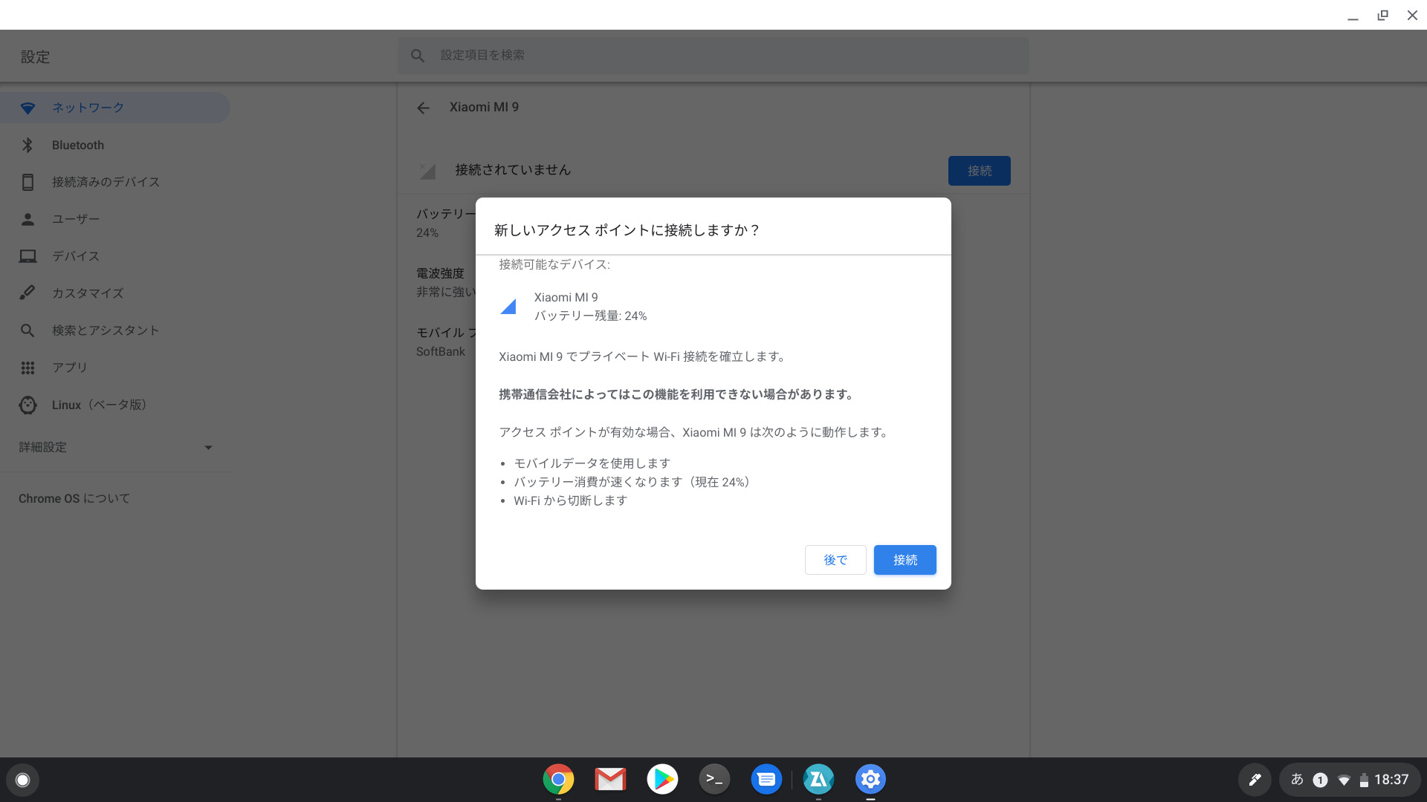Open the カスタマイズ settings section

tap(115, 293)
